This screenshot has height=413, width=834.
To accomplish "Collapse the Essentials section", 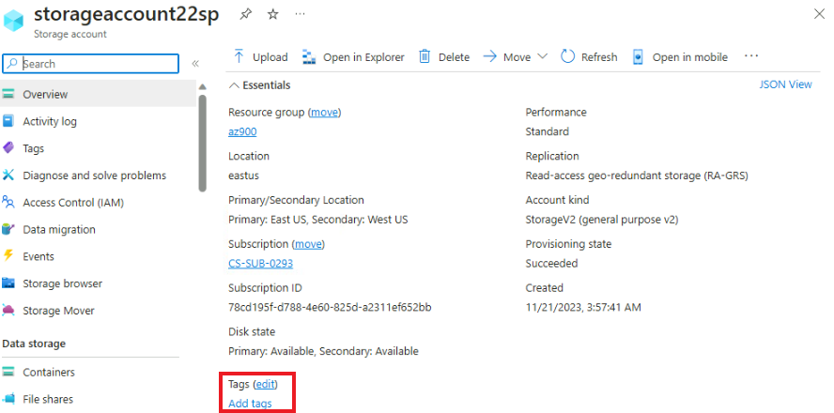I will [234, 84].
